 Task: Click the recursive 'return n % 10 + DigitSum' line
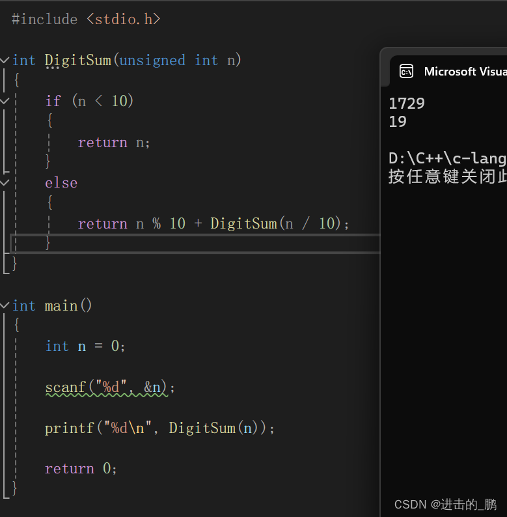click(213, 223)
